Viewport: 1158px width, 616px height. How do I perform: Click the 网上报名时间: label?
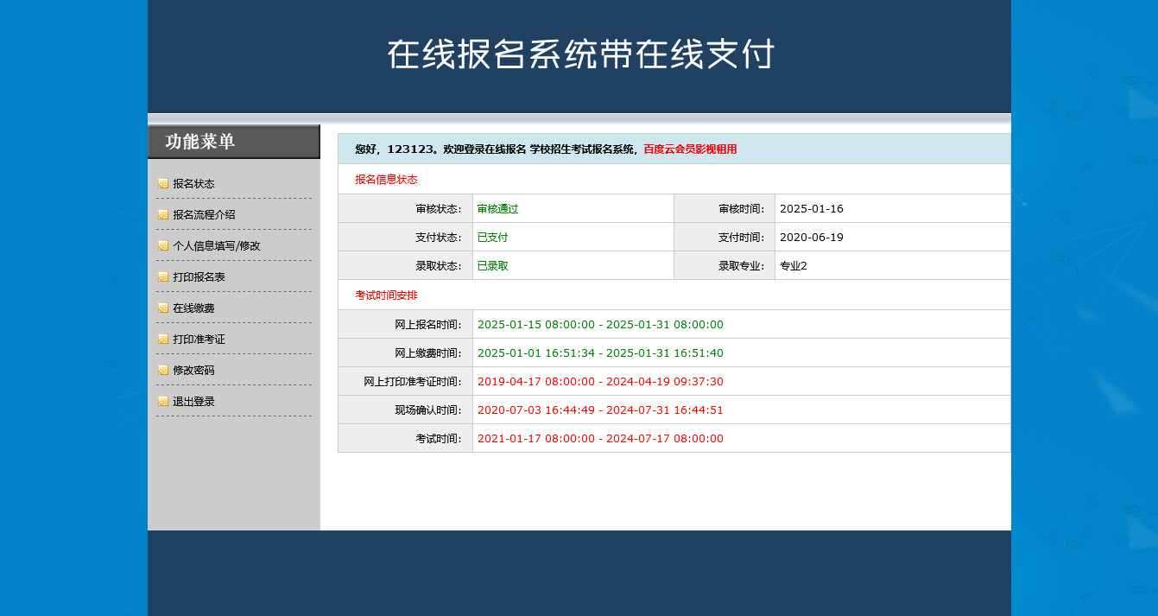pos(428,325)
